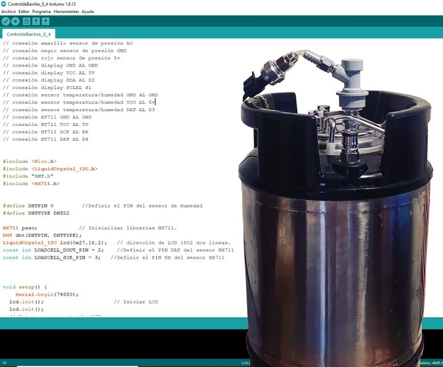Open the Archivo menu

pos(9,11)
